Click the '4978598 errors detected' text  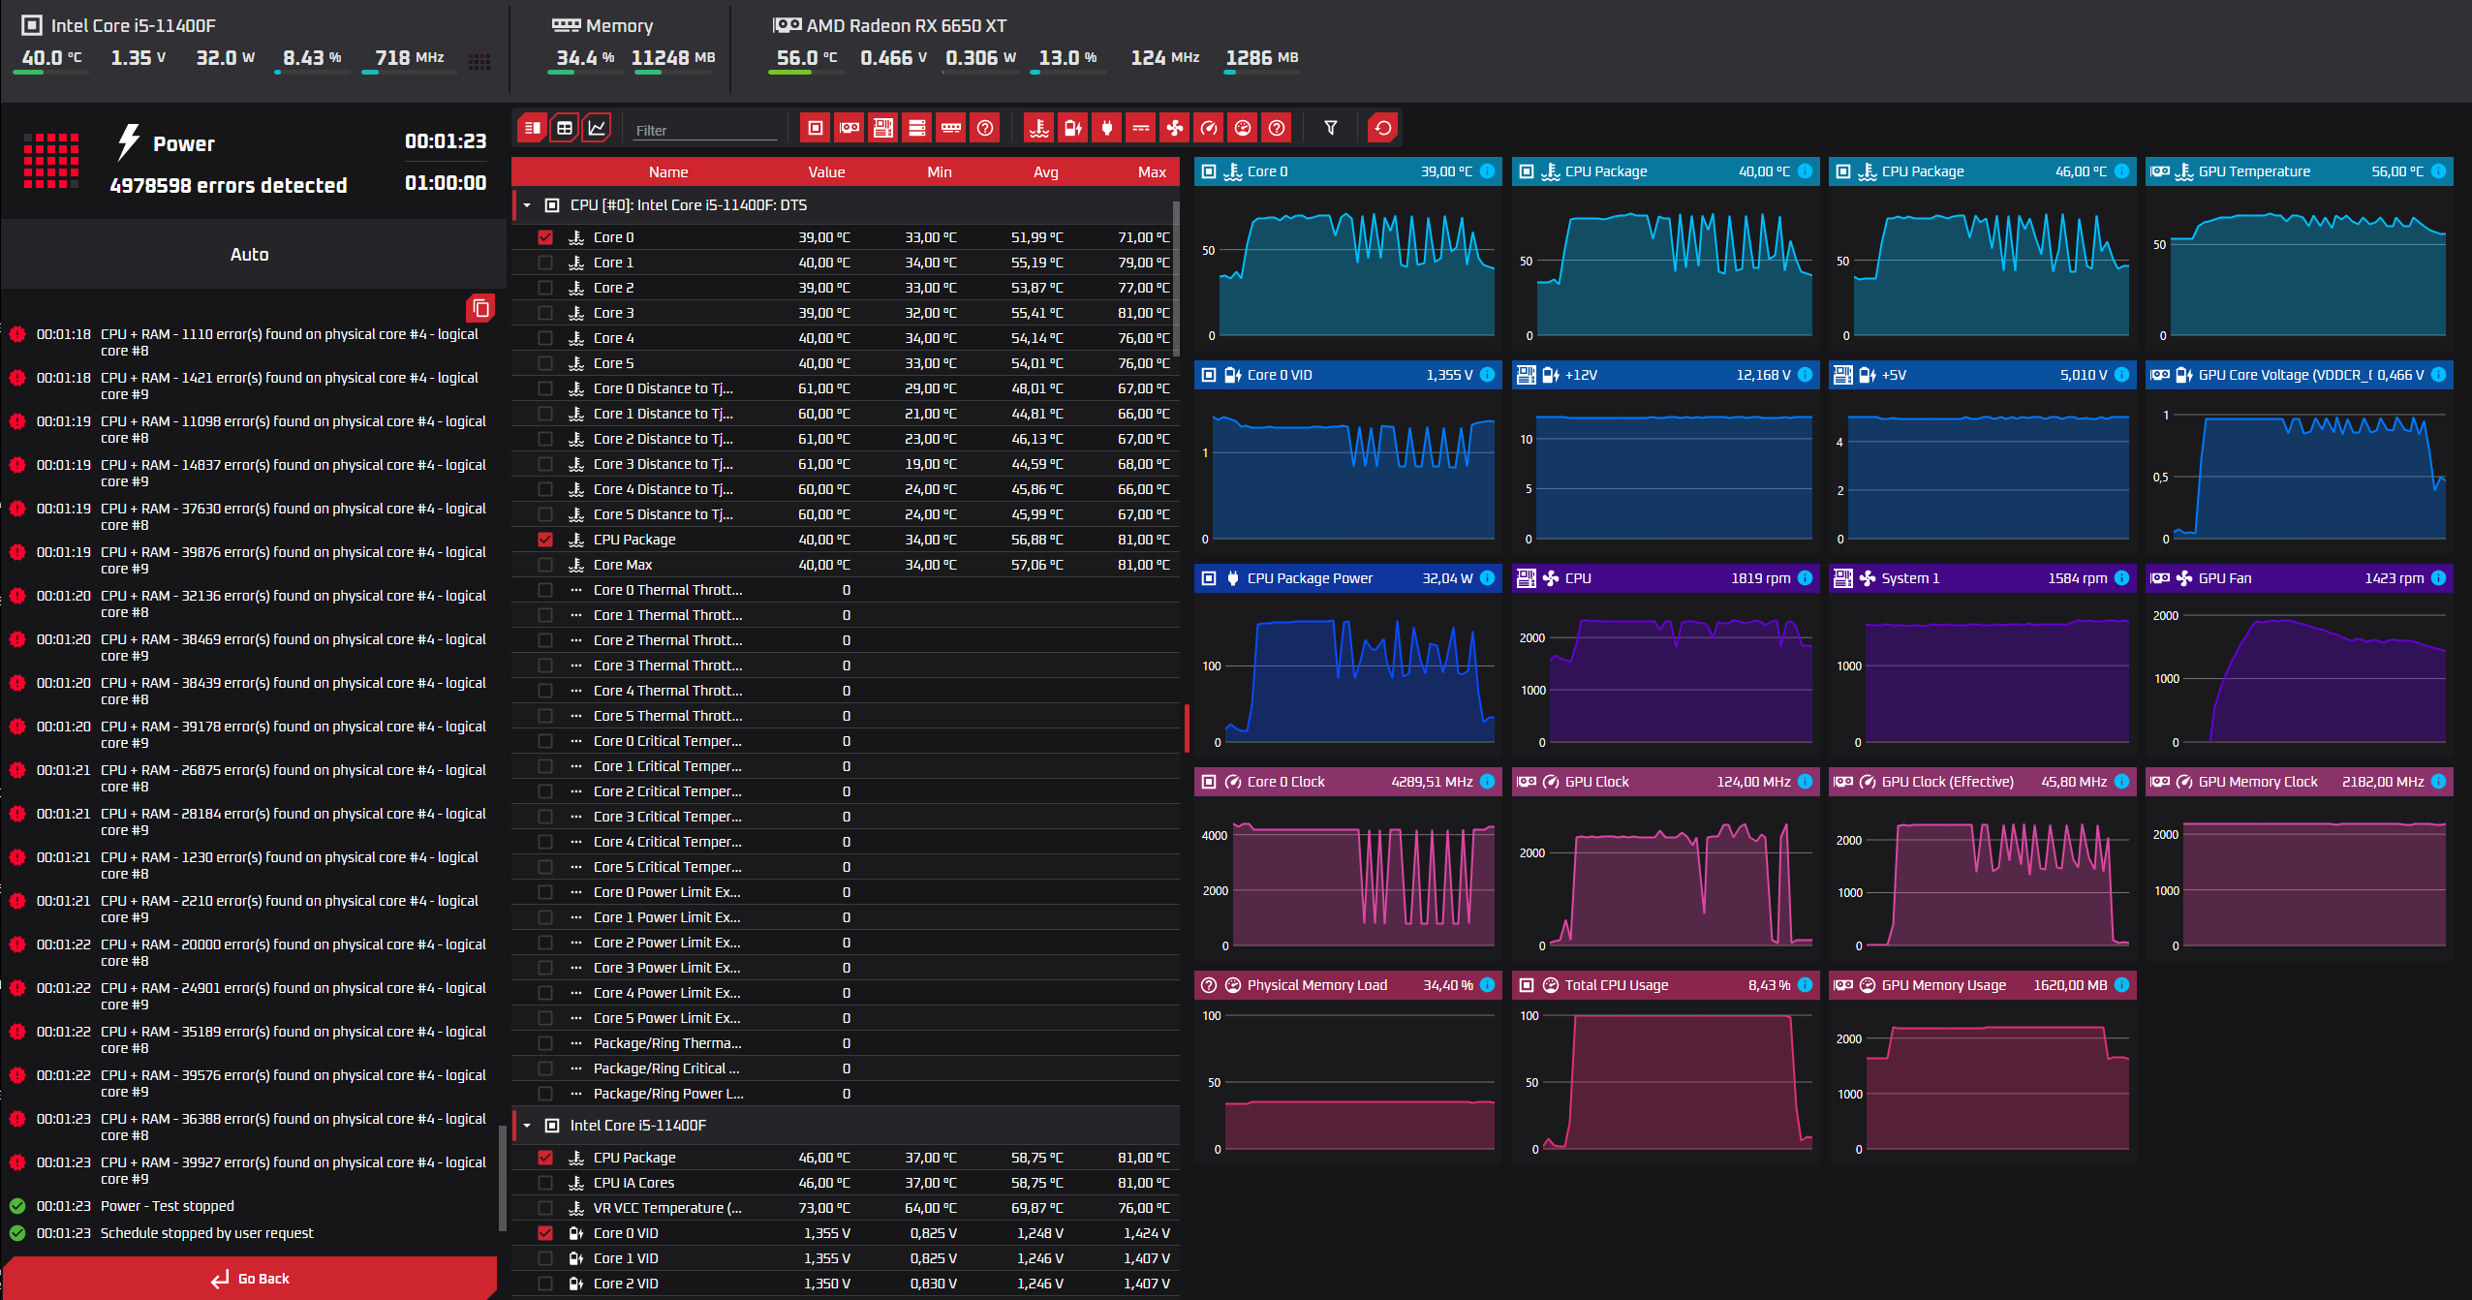(229, 185)
